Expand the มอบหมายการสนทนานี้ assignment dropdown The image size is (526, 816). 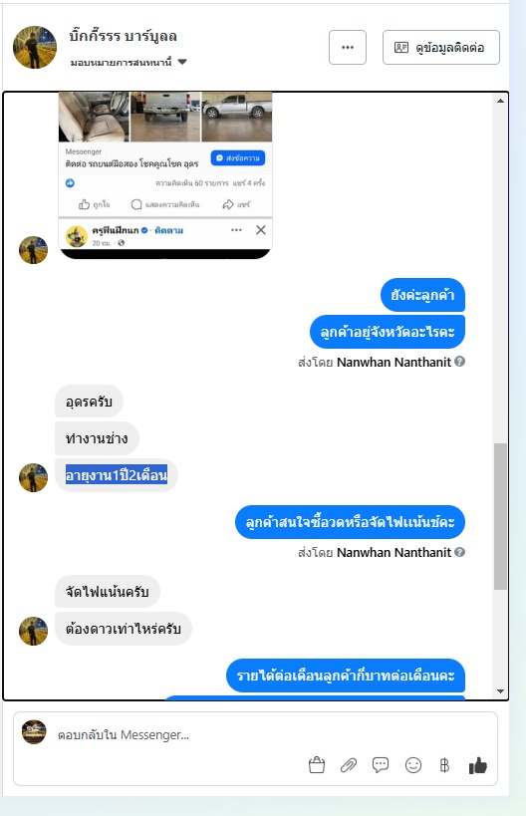click(130, 62)
